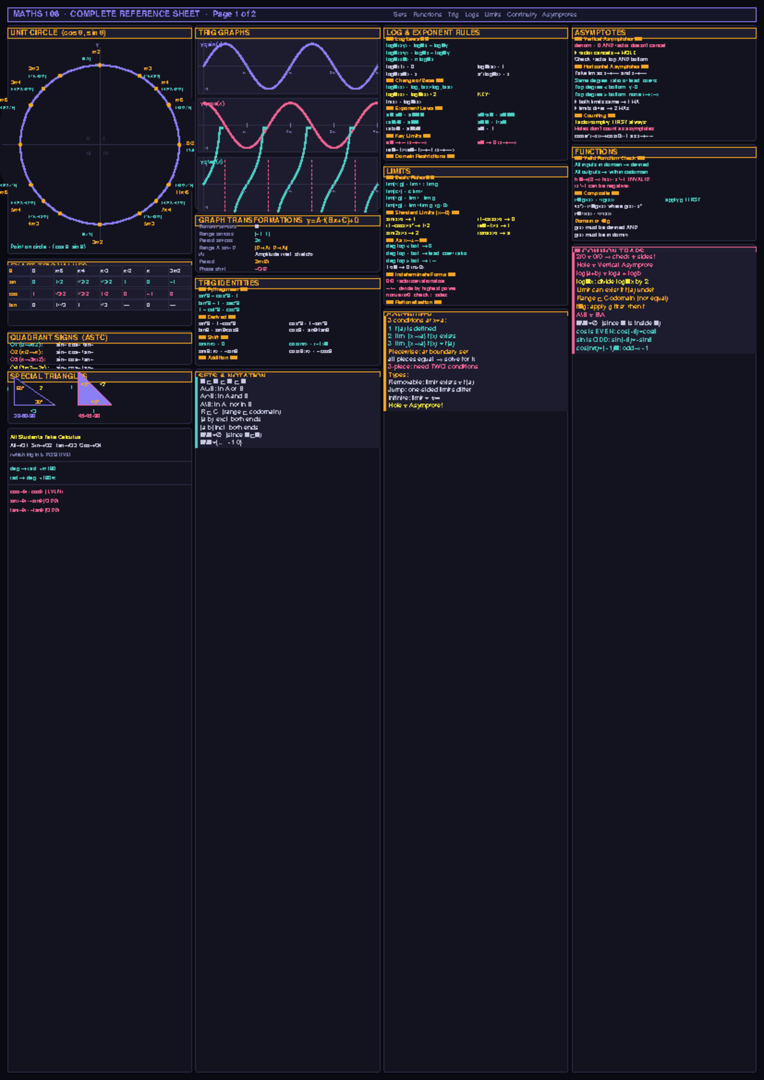This screenshot has width=764, height=1080.
Task: Click the Continuity header link
Action: point(521,15)
